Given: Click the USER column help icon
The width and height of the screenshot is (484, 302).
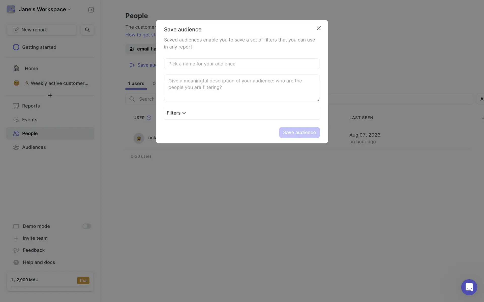Looking at the screenshot, I should coord(149,118).
